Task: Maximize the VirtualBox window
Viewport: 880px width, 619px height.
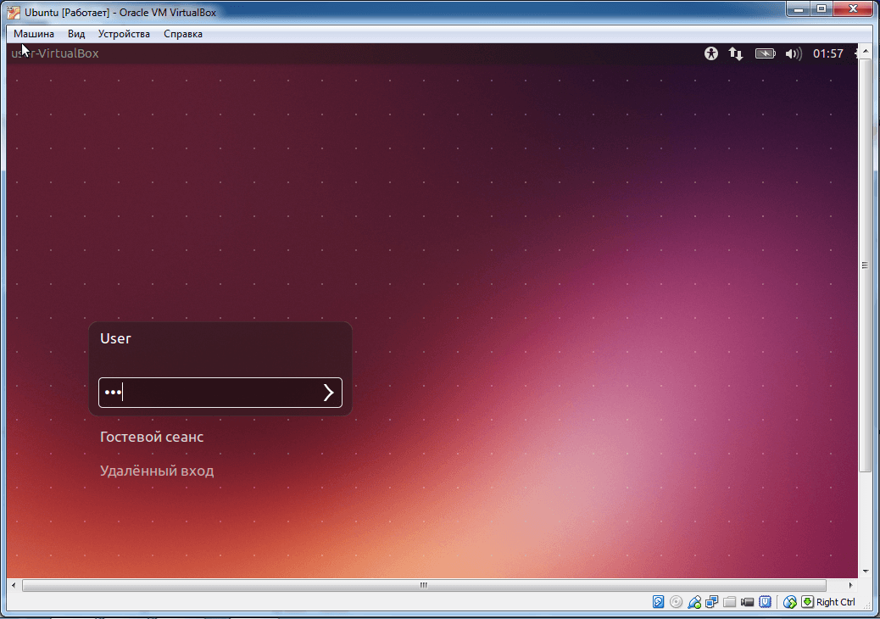Action: coord(822,9)
